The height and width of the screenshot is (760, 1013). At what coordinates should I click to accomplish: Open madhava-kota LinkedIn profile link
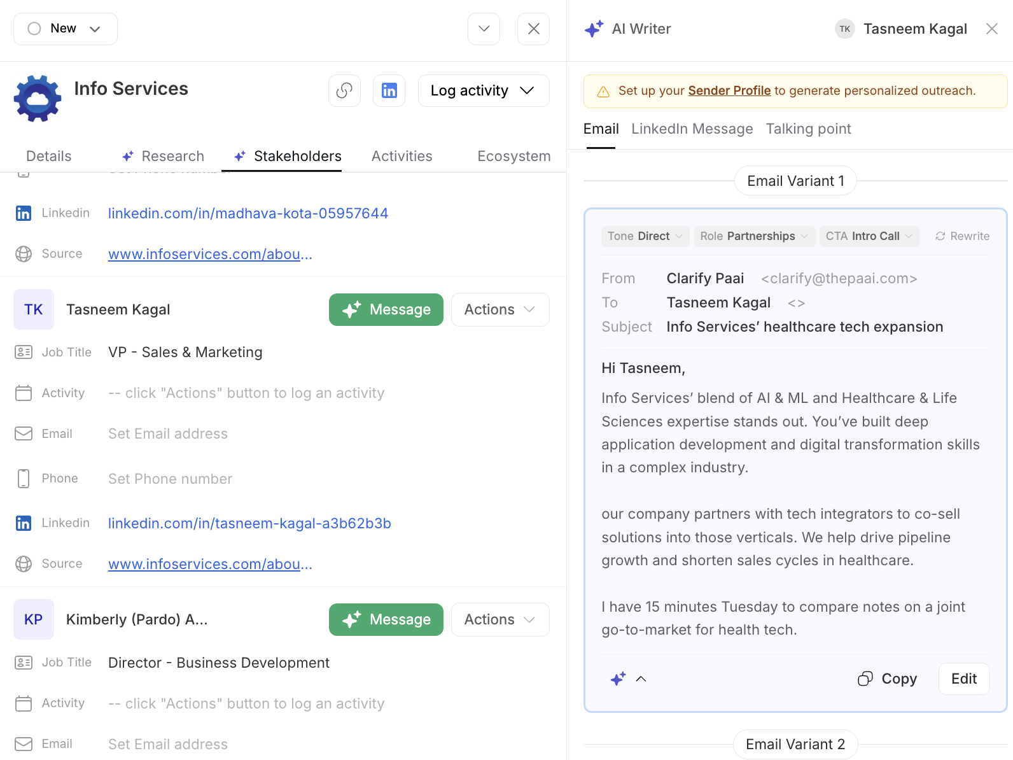click(x=248, y=213)
